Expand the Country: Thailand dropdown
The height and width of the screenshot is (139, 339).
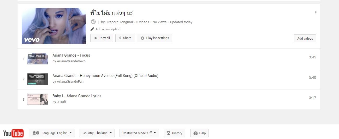(97, 133)
